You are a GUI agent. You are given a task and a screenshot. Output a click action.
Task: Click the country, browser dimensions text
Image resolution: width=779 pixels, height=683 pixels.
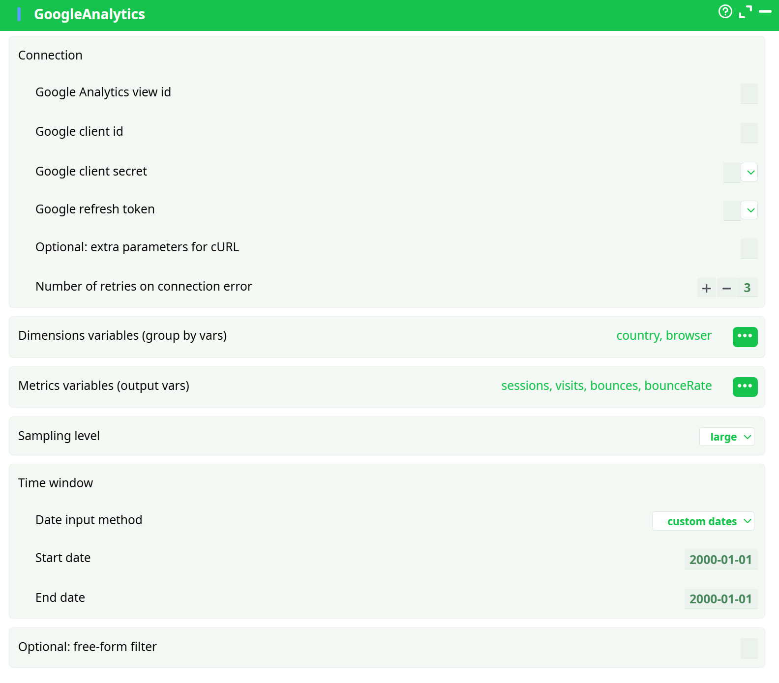coord(663,336)
